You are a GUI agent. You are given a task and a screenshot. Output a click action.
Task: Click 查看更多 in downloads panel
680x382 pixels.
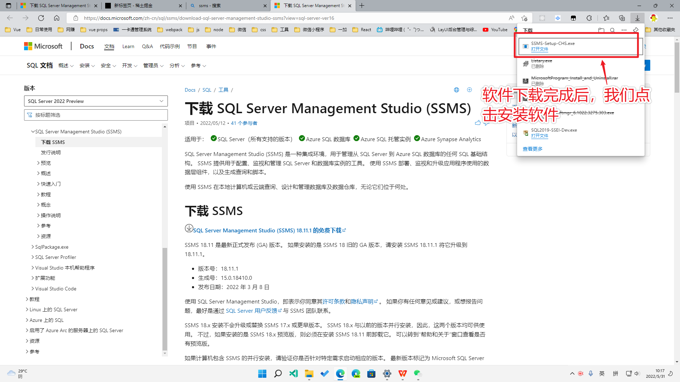pos(532,149)
